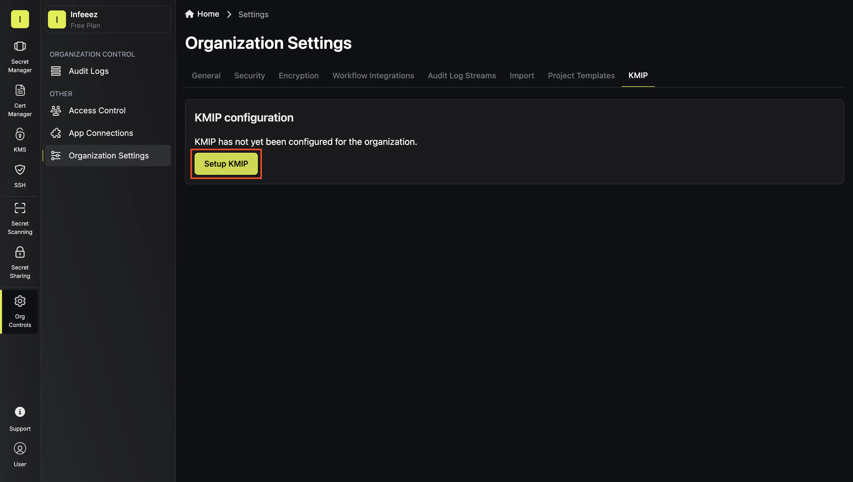Image resolution: width=853 pixels, height=482 pixels.
Task: Click the 'KMIP configuration' heading
Action: [244, 118]
